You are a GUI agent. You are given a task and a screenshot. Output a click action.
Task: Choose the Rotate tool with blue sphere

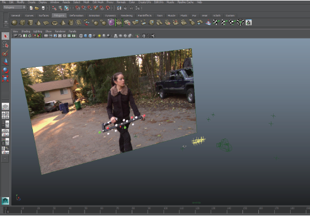click(5, 70)
